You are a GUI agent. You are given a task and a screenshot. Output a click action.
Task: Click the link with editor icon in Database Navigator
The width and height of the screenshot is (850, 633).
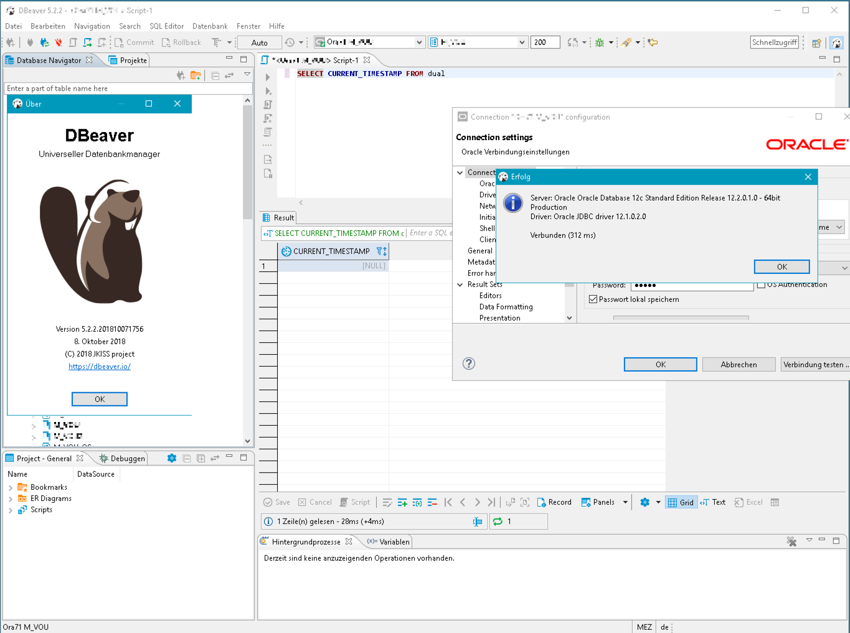click(229, 75)
